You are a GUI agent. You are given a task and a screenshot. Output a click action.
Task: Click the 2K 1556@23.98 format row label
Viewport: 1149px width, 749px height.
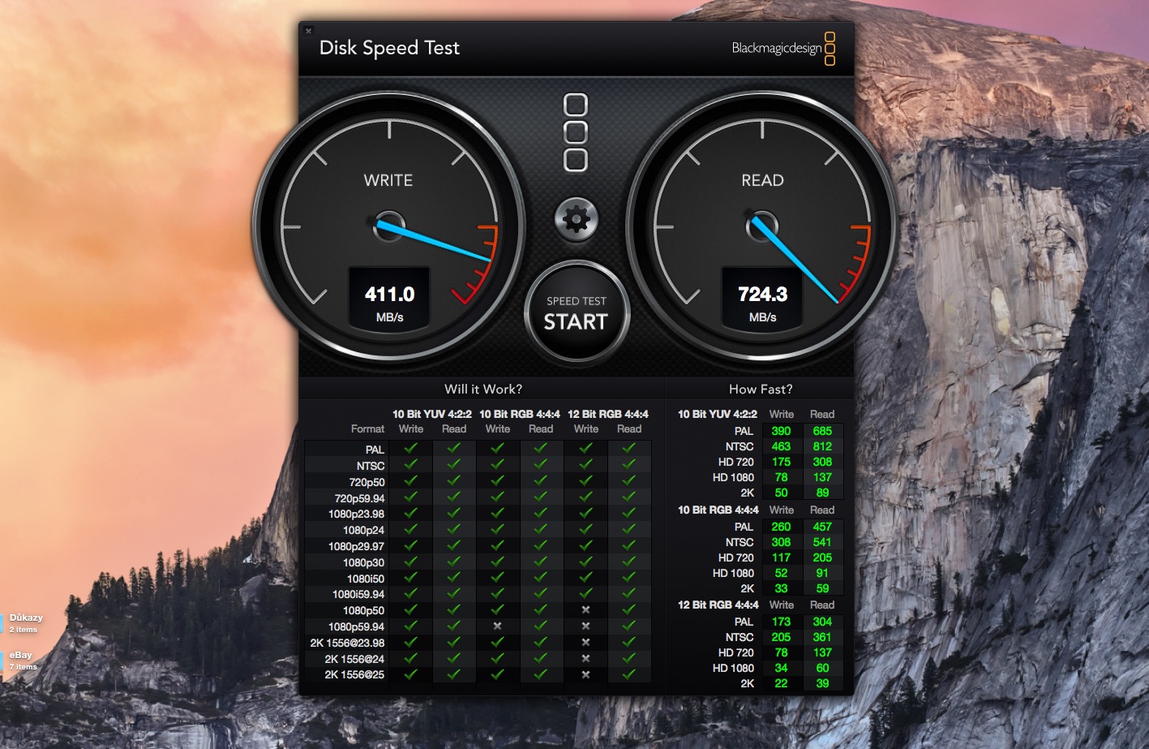347,643
